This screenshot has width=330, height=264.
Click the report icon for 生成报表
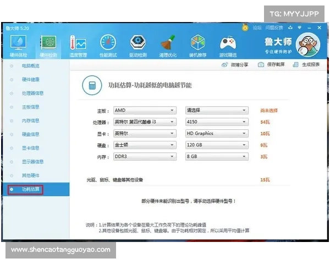(295, 65)
